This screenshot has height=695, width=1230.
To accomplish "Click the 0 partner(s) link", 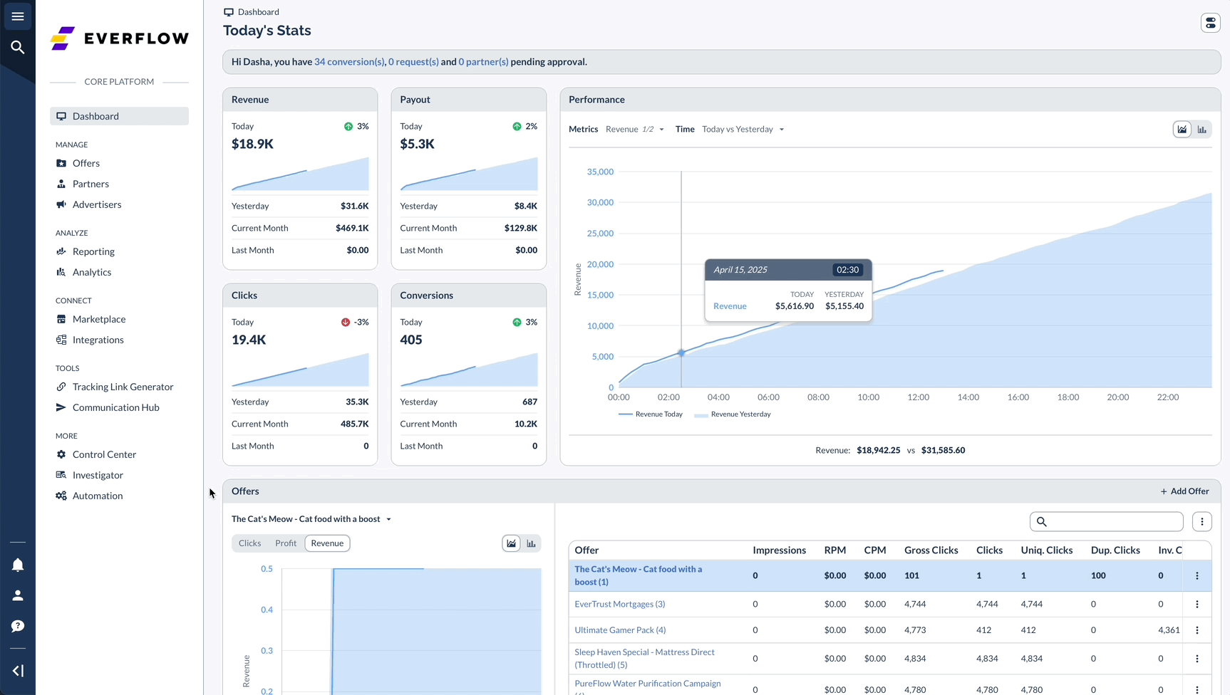I will click(x=483, y=62).
